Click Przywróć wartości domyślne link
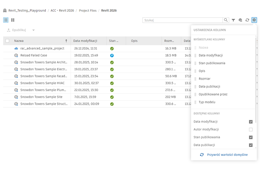Viewport: 260px width, 178px height. [x=227, y=155]
